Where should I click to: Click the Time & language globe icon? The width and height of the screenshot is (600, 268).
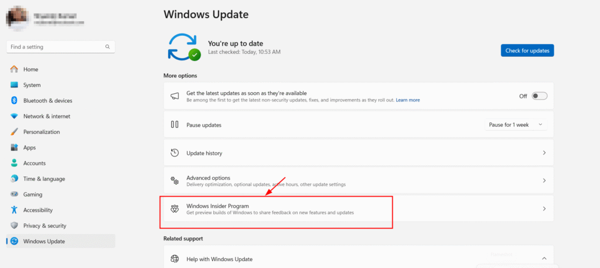(14, 179)
